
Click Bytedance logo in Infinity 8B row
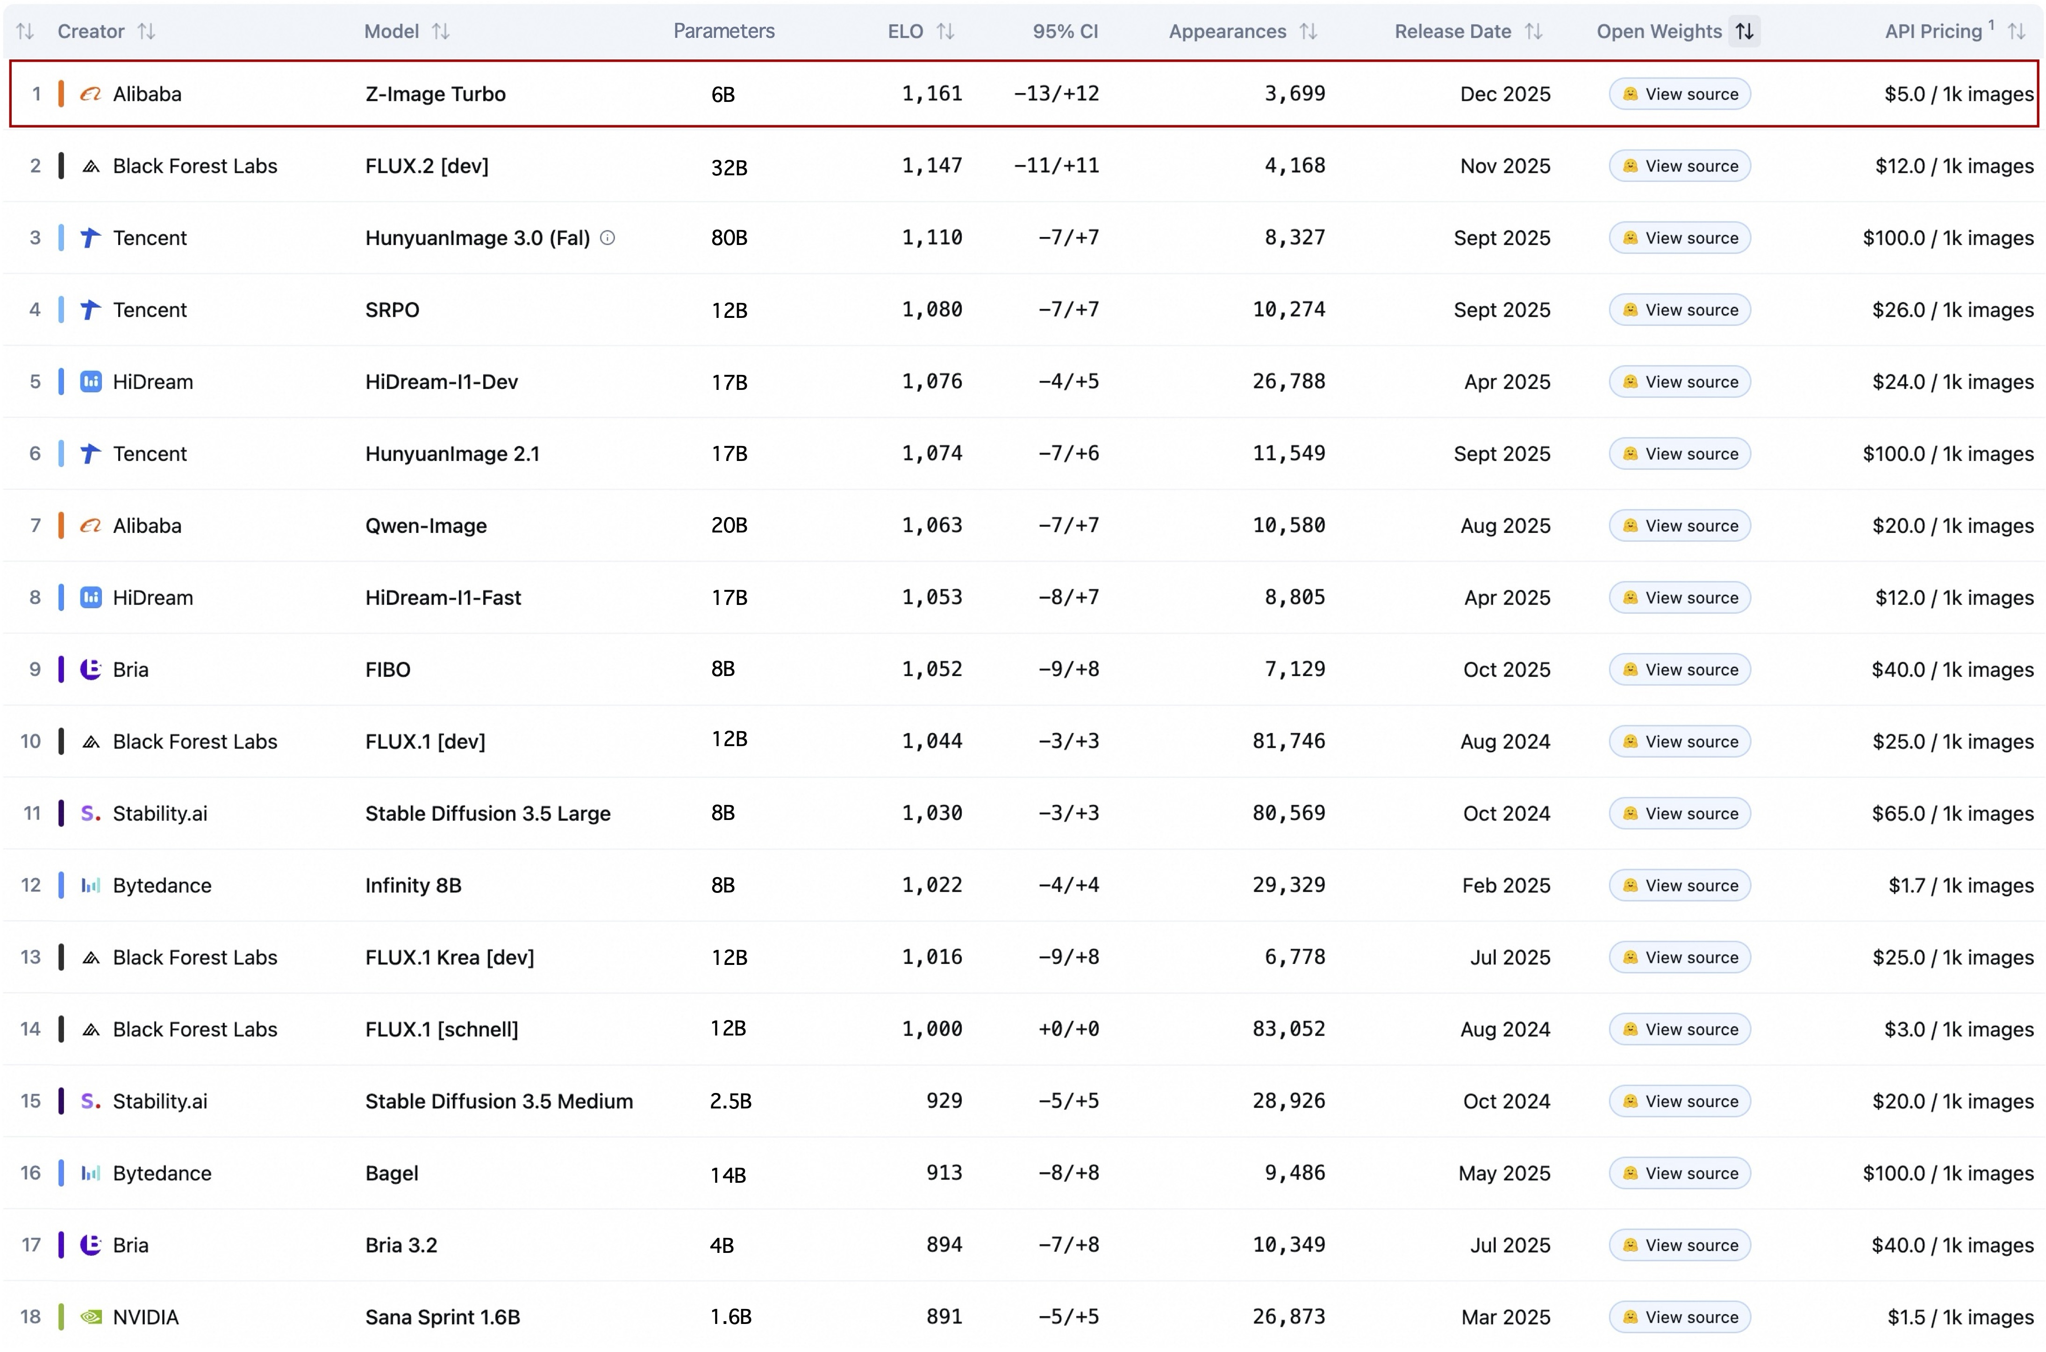coord(91,885)
